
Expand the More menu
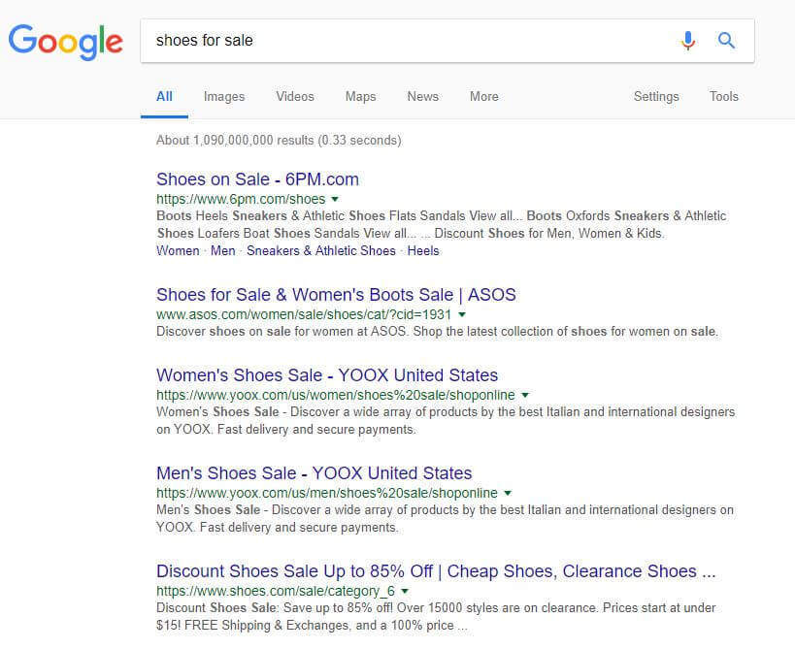[x=484, y=96]
